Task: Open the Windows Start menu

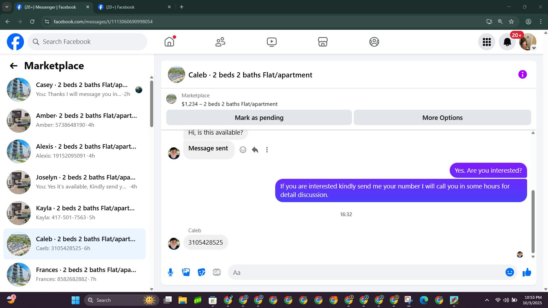Action: [x=75, y=300]
